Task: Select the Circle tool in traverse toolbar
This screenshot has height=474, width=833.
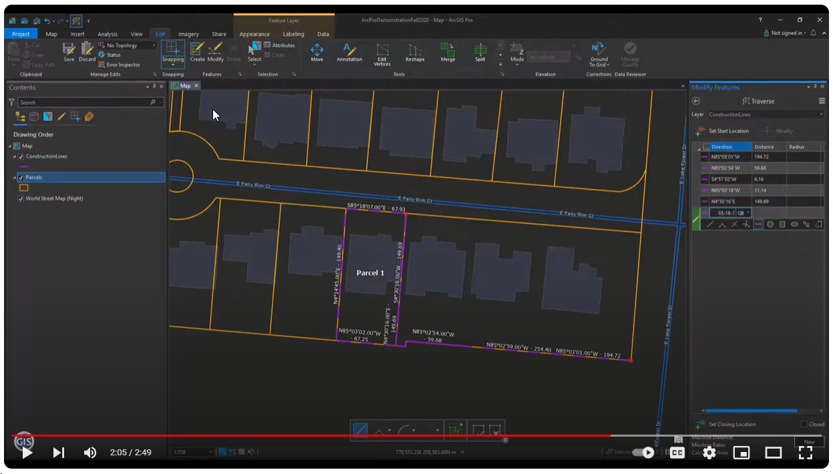Action: [x=770, y=224]
